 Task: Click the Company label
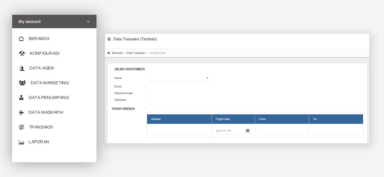(120, 100)
